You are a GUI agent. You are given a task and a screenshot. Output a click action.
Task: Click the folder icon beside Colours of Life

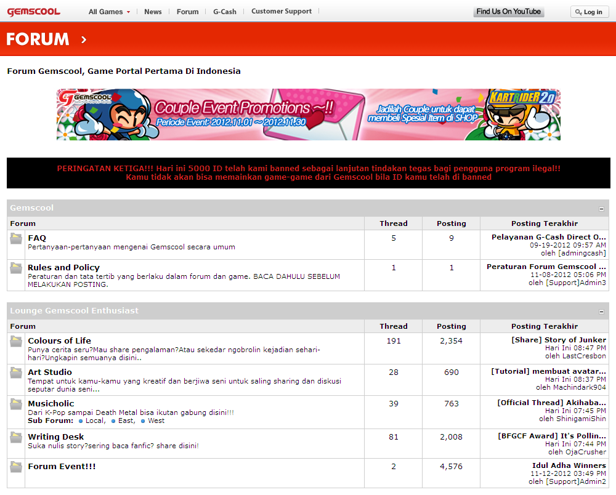pos(16,341)
